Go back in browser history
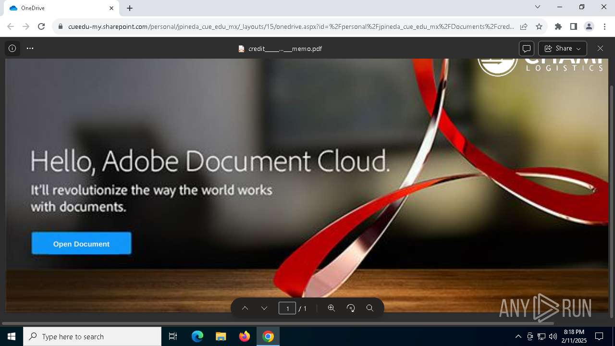The width and height of the screenshot is (615, 346). 11,26
